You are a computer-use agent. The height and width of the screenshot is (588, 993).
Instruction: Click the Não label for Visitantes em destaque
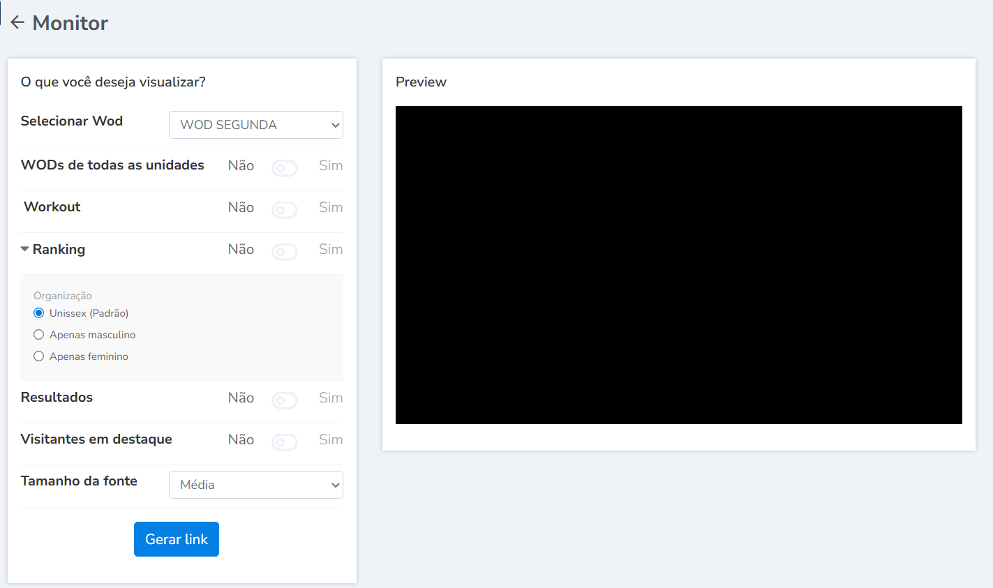pyautogui.click(x=241, y=439)
